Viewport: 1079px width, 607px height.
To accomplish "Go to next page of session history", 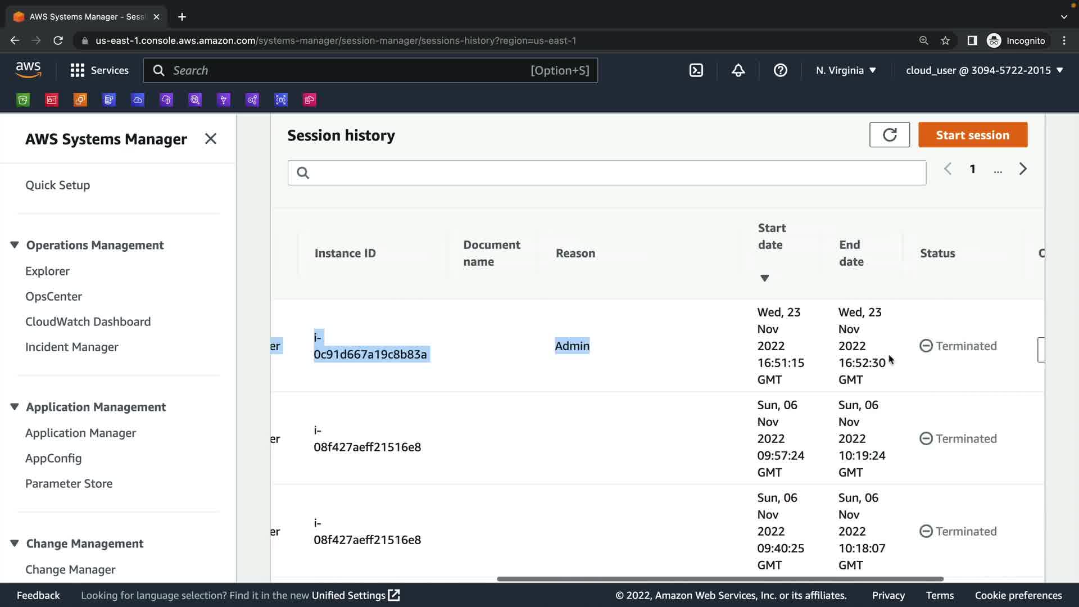I will point(1023,169).
